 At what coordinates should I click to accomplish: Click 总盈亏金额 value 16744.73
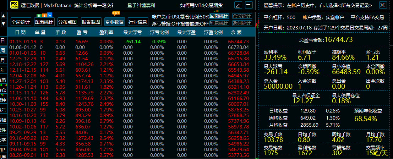point(339,39)
